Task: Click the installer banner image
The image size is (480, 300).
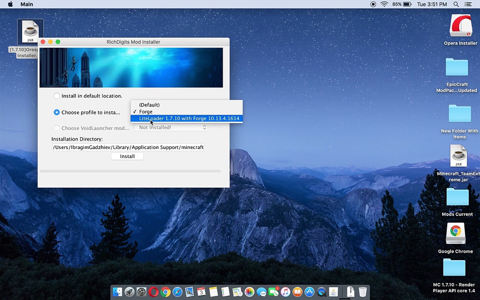Action: click(131, 67)
